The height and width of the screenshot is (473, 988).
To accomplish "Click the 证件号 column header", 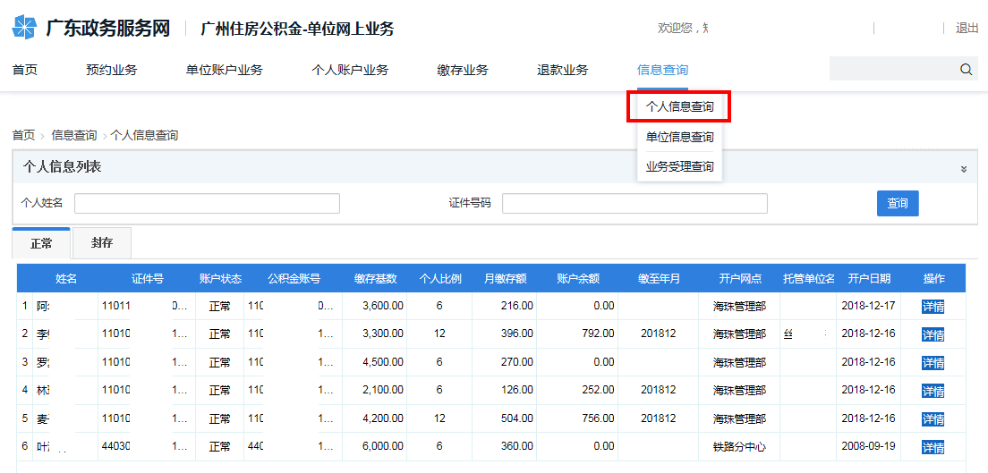I will [148, 278].
